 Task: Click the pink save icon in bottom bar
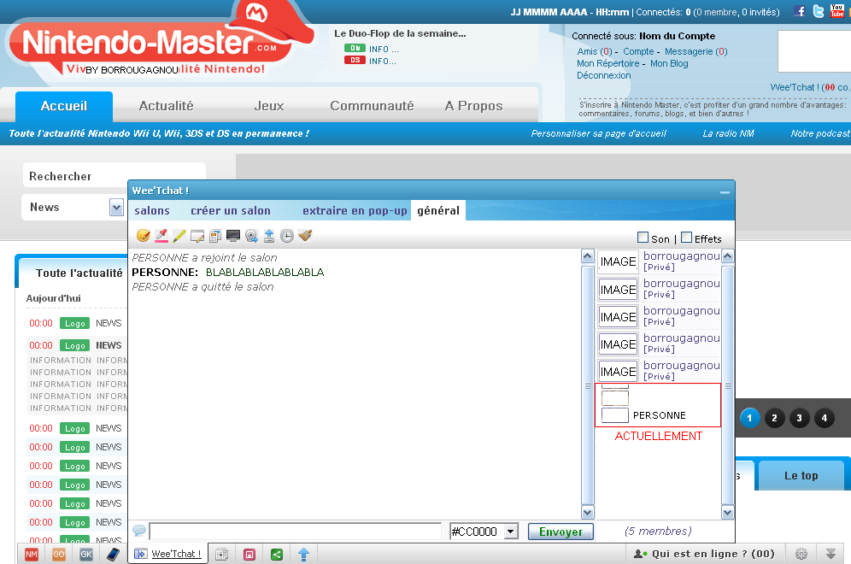coord(249,555)
